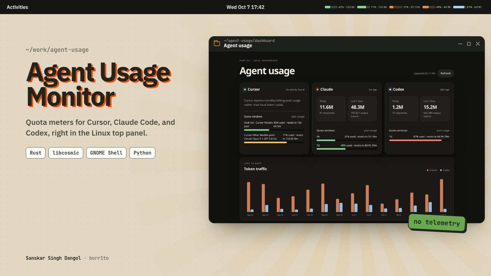This screenshot has width=491, height=276.
Task: Click the 87% · 6d 9h panel meter
Action: pyautogui.click(x=467, y=7)
